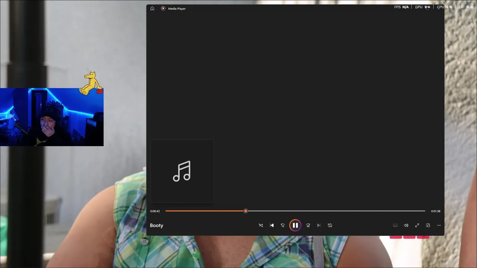Viewport: 477px width, 268px height.
Task: Click the GPU usage overlay readout
Action: pyautogui.click(x=423, y=7)
